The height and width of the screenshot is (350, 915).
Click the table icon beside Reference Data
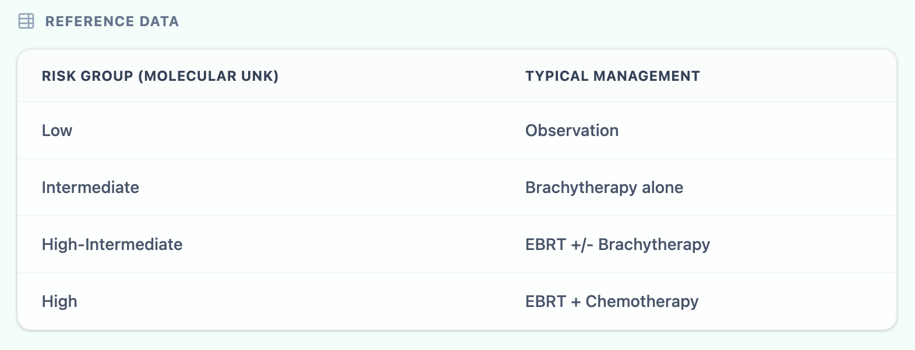tap(26, 22)
